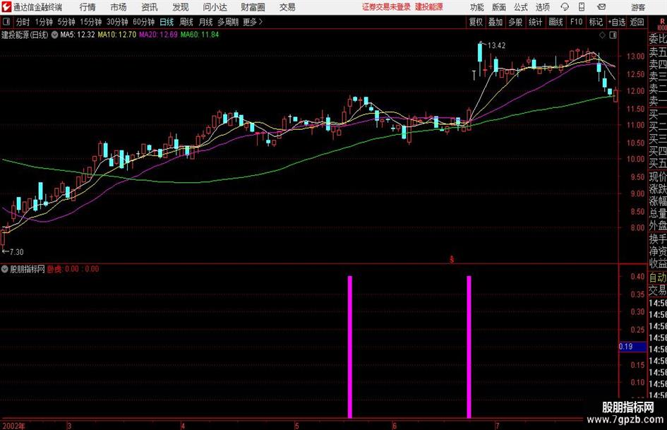Click MA60: 11.84 label
Screen dimensions: 667x430
(200, 35)
